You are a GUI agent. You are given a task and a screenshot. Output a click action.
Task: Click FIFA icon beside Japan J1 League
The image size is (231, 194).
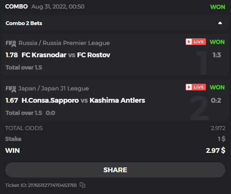pyautogui.click(x=11, y=89)
